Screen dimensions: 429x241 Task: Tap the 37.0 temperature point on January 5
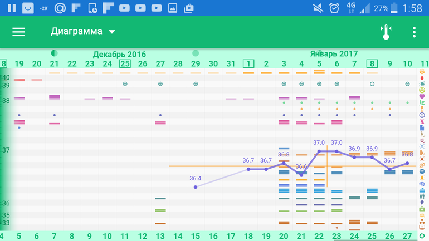point(319,151)
